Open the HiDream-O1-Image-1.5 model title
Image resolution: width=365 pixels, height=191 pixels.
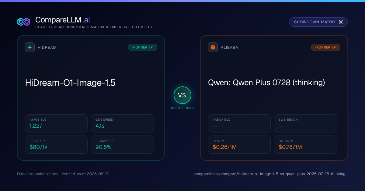[70, 83]
